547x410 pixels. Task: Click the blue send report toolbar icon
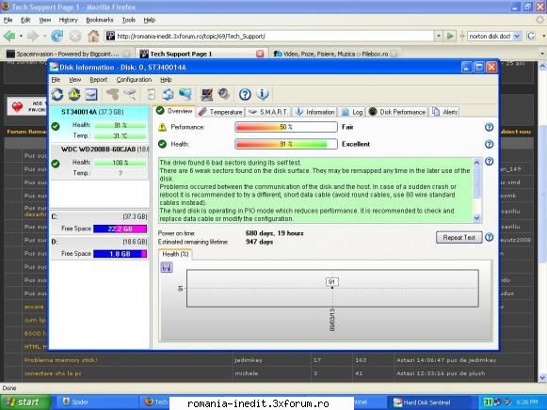(169, 94)
